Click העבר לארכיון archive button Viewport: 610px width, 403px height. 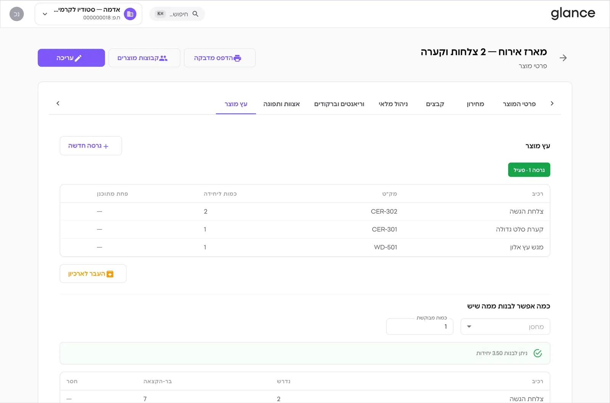coord(93,274)
